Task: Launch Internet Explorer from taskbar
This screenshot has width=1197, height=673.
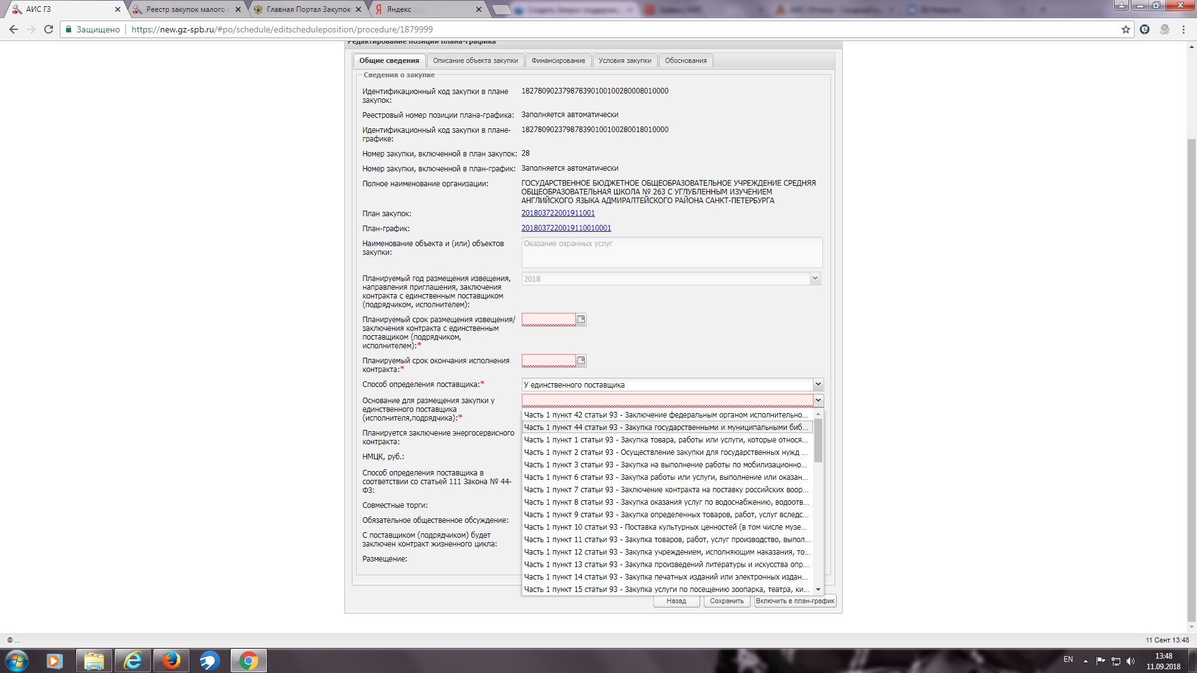Action: 132,661
